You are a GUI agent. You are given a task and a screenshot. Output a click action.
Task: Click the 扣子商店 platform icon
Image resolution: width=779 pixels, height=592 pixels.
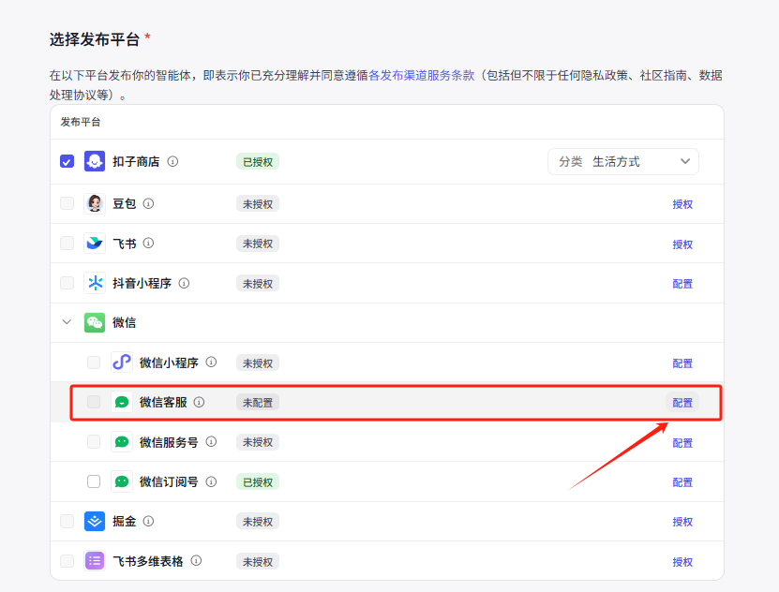95,161
